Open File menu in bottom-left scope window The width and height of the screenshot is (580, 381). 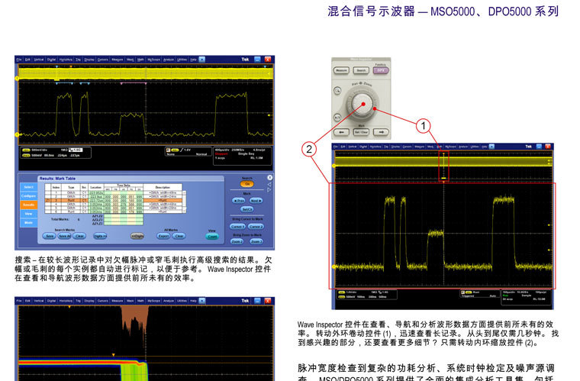pos(19,301)
